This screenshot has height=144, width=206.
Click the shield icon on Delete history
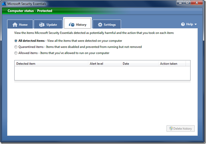(x=171, y=128)
